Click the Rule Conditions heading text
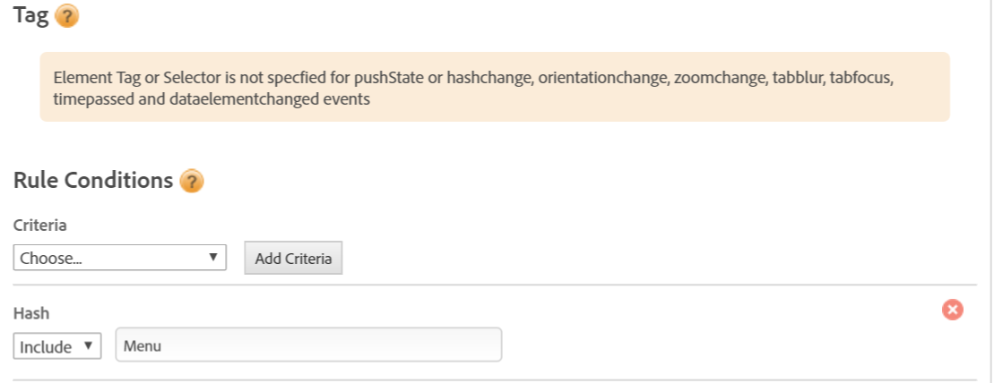Image resolution: width=994 pixels, height=383 pixels. click(93, 180)
